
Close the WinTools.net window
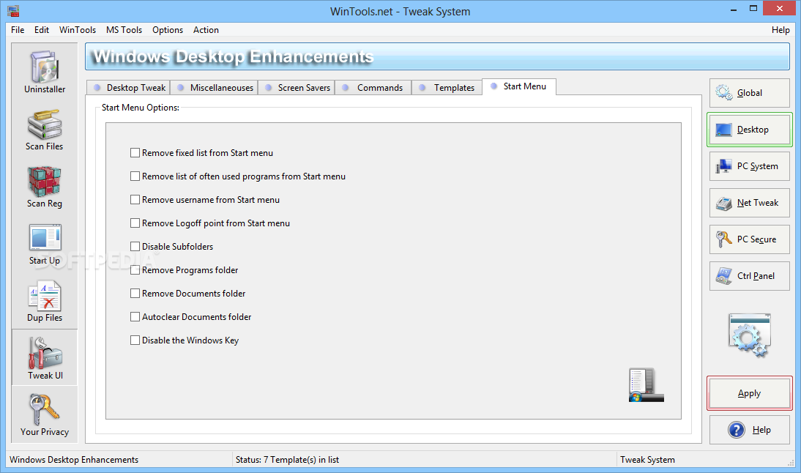click(780, 8)
